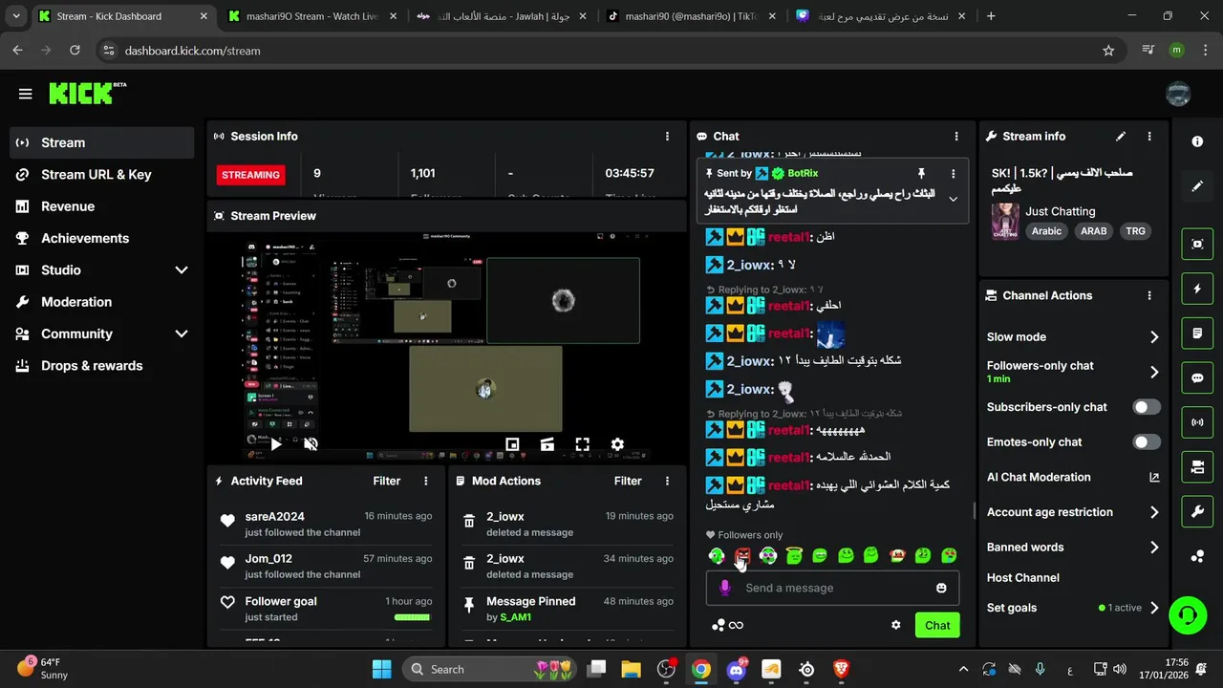Open pinned message options menu
Image resolution: width=1223 pixels, height=688 pixels.
tap(953, 173)
